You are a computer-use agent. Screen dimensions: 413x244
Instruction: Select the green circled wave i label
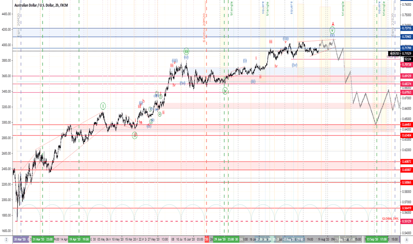pyautogui.click(x=103, y=106)
